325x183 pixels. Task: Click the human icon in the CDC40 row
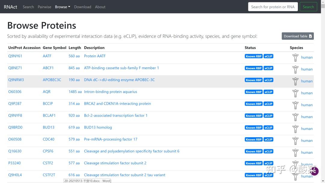click(295, 141)
